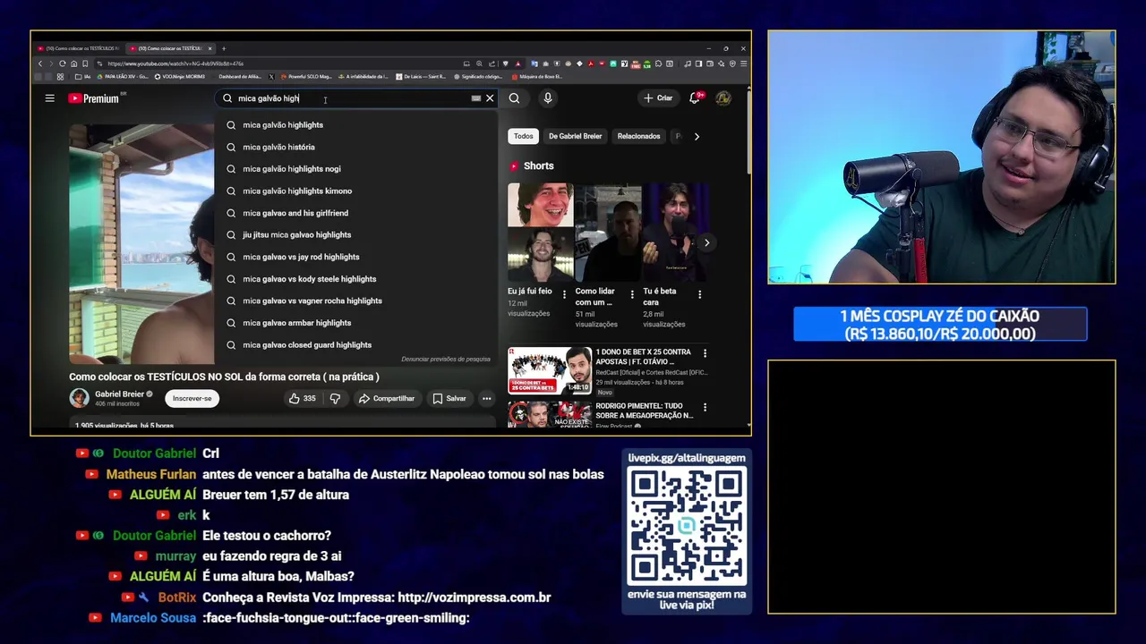Select suggestion mica galvão highlights kimono
The image size is (1146, 644).
click(355, 191)
